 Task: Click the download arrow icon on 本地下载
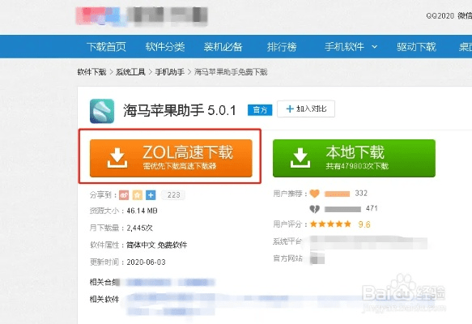[x=300, y=157]
